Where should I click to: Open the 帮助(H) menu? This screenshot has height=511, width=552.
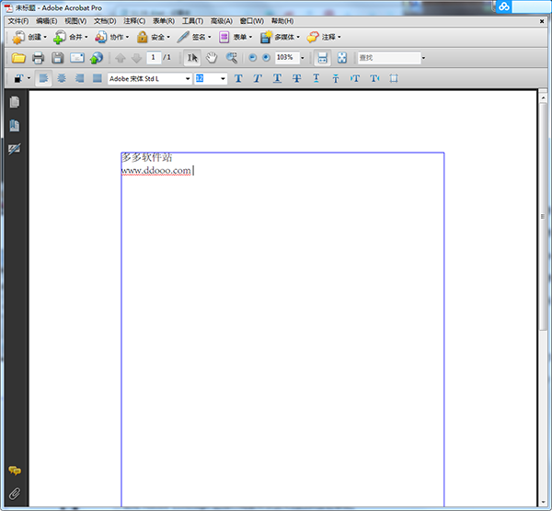pos(282,21)
